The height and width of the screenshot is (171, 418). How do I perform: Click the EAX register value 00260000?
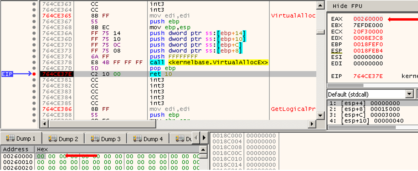tap(368, 19)
